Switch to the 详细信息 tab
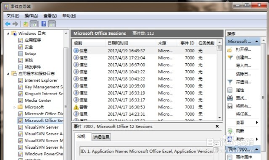This screenshot has height=160, width=269. [x=101, y=137]
